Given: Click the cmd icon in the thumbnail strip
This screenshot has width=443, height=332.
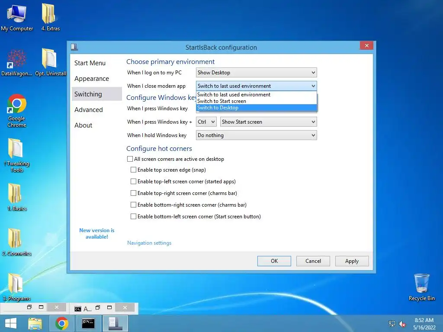Looking at the screenshot, I should coord(78,309).
